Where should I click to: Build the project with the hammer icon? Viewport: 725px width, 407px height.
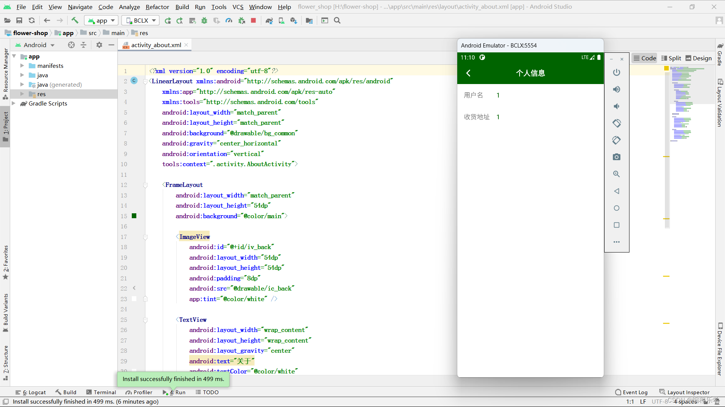pos(75,20)
